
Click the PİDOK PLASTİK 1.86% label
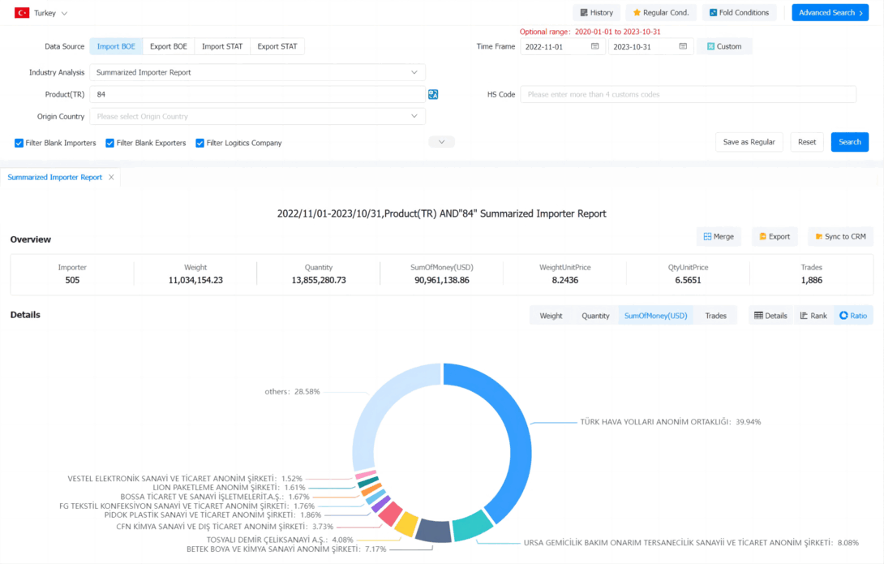pos(212,515)
